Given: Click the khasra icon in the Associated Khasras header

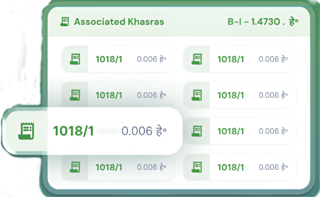Looking at the screenshot, I should point(65,22).
